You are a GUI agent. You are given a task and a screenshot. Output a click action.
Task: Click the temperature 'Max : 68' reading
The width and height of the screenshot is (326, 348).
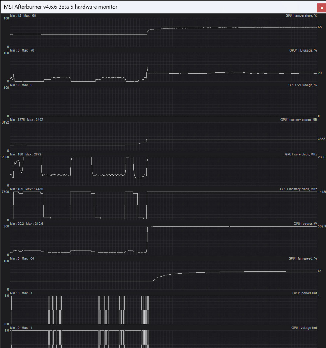pos(30,15)
